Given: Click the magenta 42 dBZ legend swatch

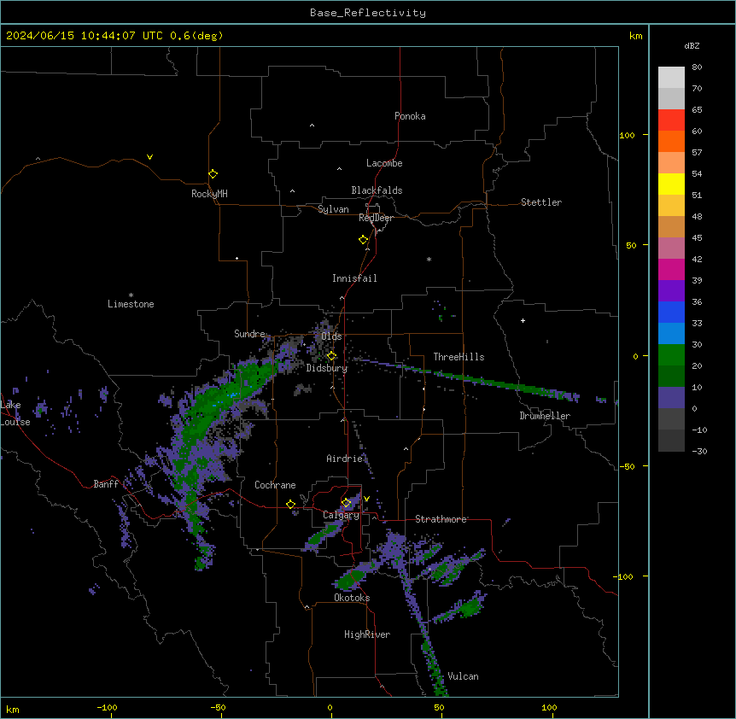Looking at the screenshot, I should (671, 269).
